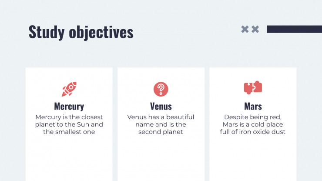The width and height of the screenshot is (322, 181).
Task: Click the word 'objectives' in the title
Action: click(101, 33)
